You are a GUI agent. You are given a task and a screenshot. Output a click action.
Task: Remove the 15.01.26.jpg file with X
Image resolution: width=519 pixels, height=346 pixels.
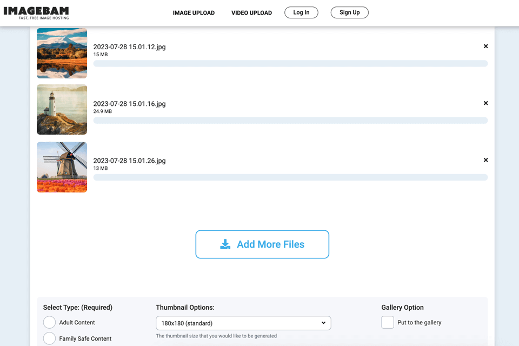click(485, 160)
